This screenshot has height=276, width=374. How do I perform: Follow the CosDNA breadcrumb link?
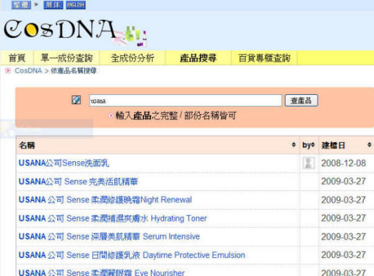pyautogui.click(x=28, y=71)
